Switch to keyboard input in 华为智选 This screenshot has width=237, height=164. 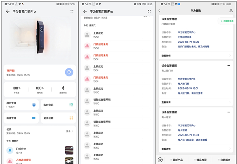click(160, 160)
